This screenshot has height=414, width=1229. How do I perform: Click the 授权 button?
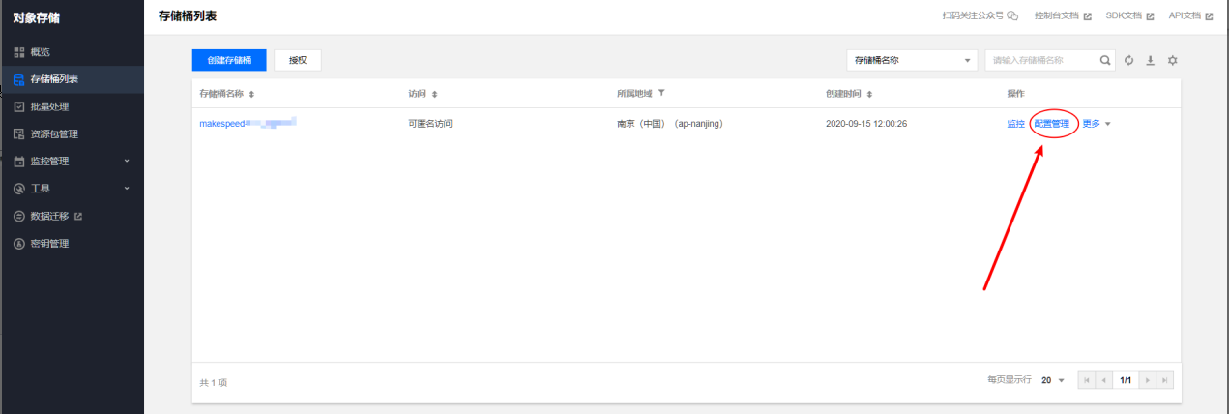coord(298,60)
